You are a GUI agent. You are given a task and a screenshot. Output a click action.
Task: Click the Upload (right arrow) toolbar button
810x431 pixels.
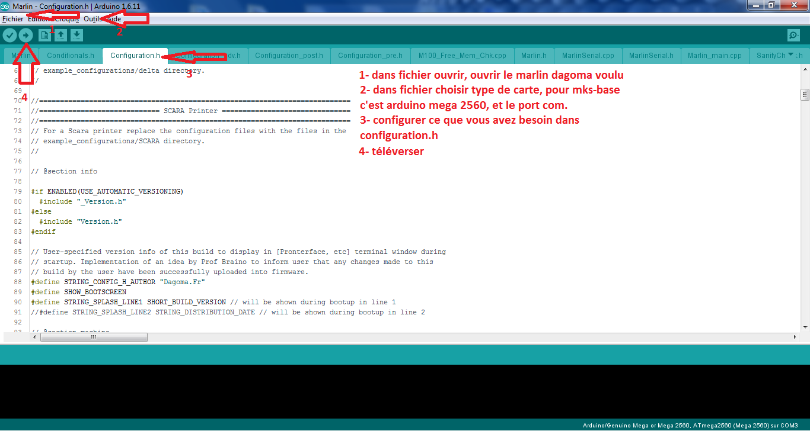coord(25,36)
